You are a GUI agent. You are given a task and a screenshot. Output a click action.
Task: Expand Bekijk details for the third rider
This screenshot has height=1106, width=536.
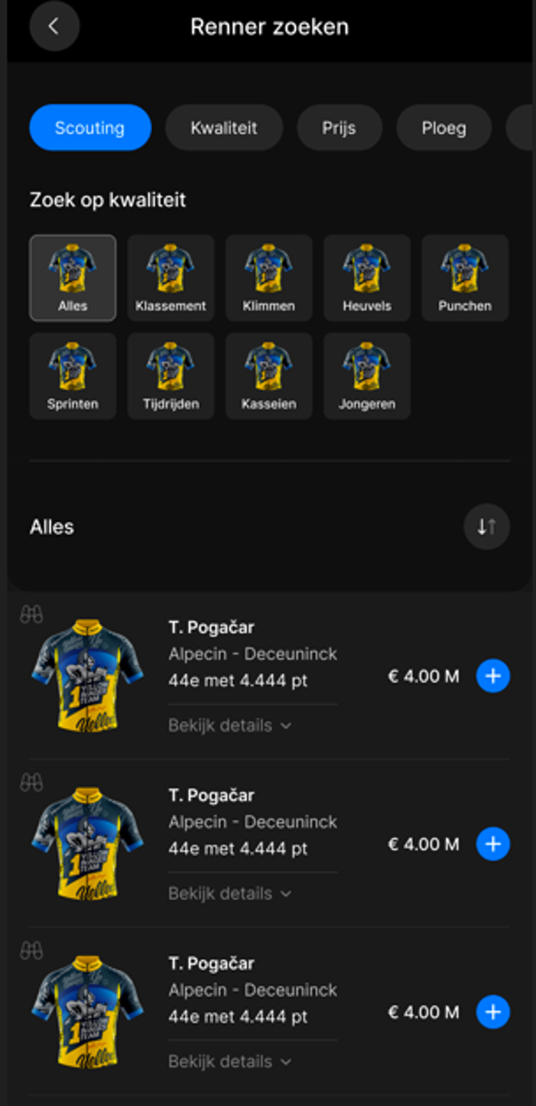click(x=229, y=1062)
